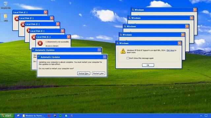Open the light blue taskbar icon
The image size is (211, 118).
66,116
